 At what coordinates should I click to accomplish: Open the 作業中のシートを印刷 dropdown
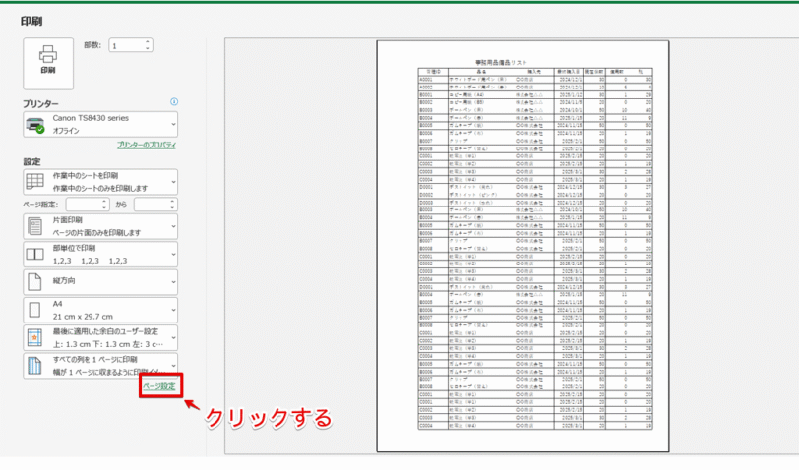pos(100,182)
